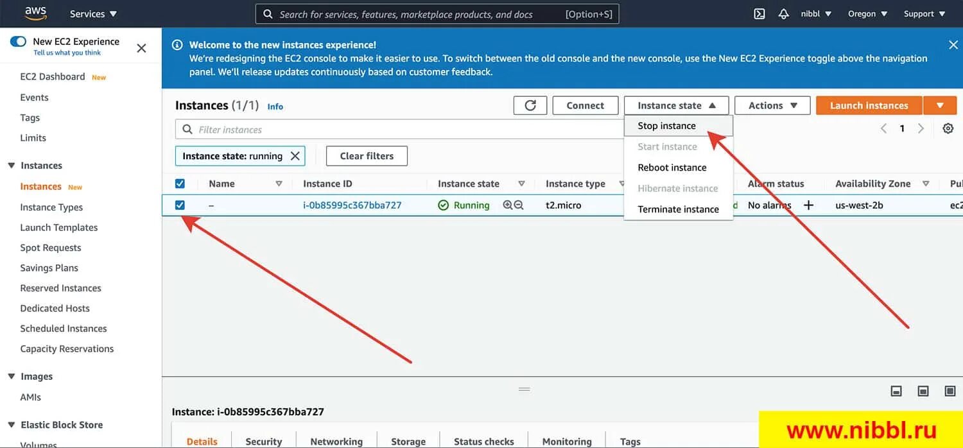Open the Oregon region selector
Viewport: 963px width, 448px height.
[x=867, y=13]
